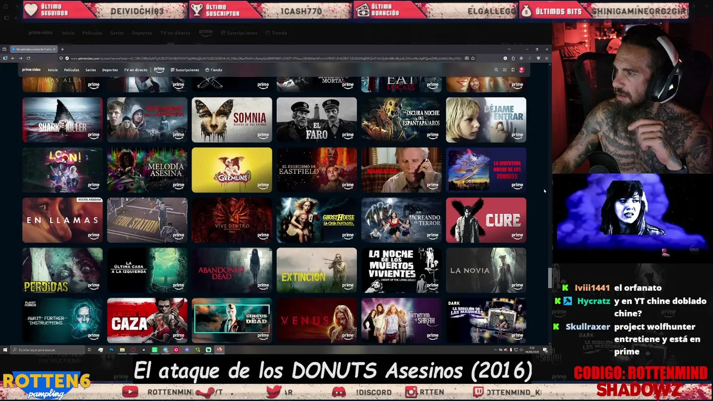713x401 pixels.
Task: Open the Shark Killer movie thumbnail
Action: tap(62, 120)
